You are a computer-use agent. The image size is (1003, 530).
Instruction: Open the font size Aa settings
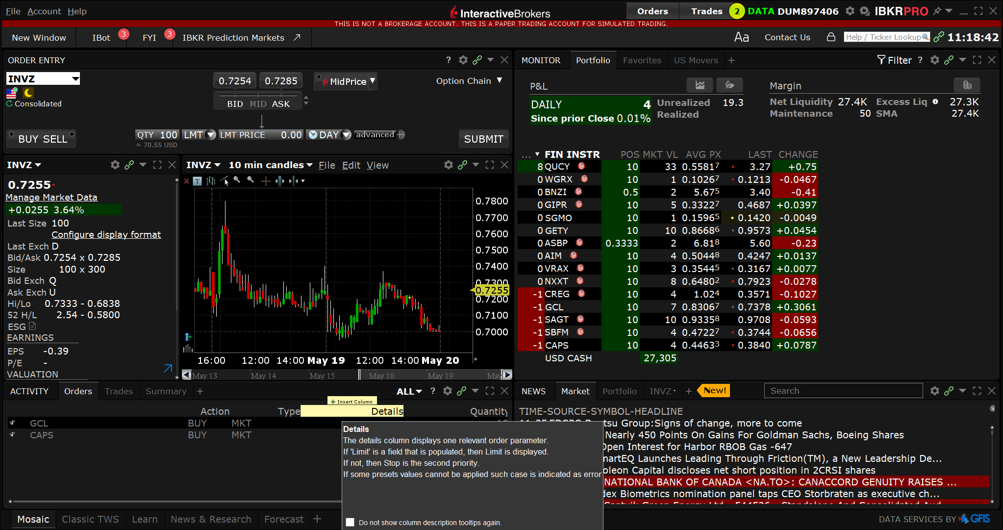point(741,37)
